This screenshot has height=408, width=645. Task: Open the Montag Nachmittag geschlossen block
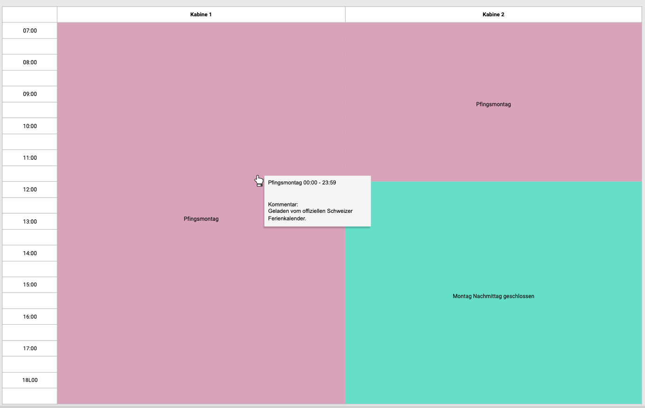tap(493, 296)
